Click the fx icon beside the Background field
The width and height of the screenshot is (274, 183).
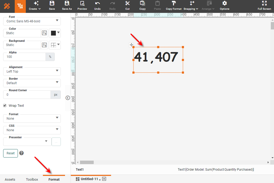[x=44, y=45]
